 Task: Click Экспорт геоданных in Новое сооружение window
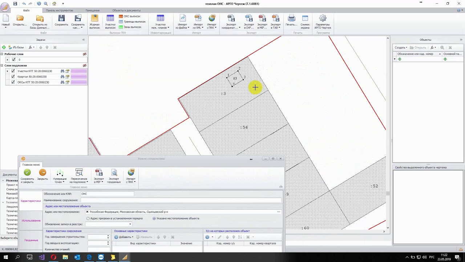114,176
